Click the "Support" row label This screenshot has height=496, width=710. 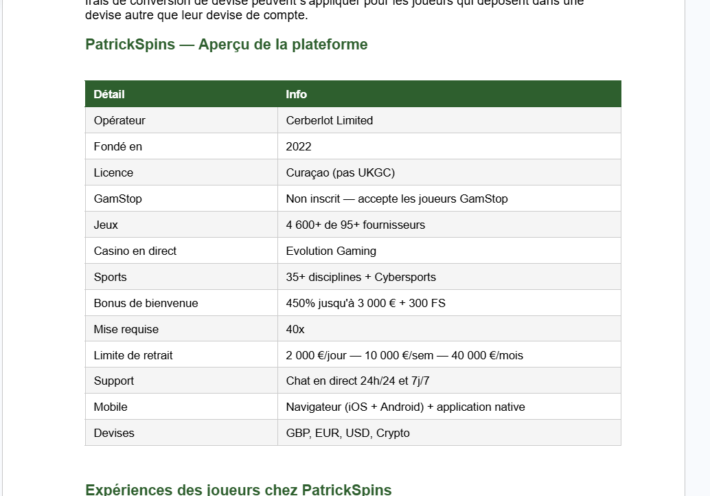181,381
